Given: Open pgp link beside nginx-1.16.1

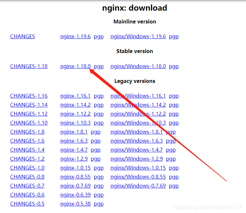Looking at the screenshot, I should click(99, 96).
